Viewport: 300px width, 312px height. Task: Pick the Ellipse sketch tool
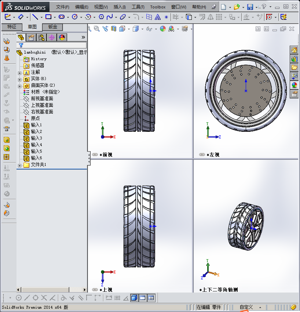(x=123, y=17)
